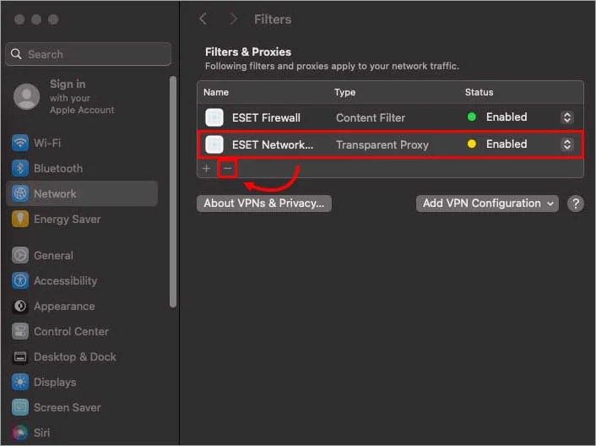Change ESET Network status via stepper arrows
The image size is (596, 446).
[x=567, y=144]
